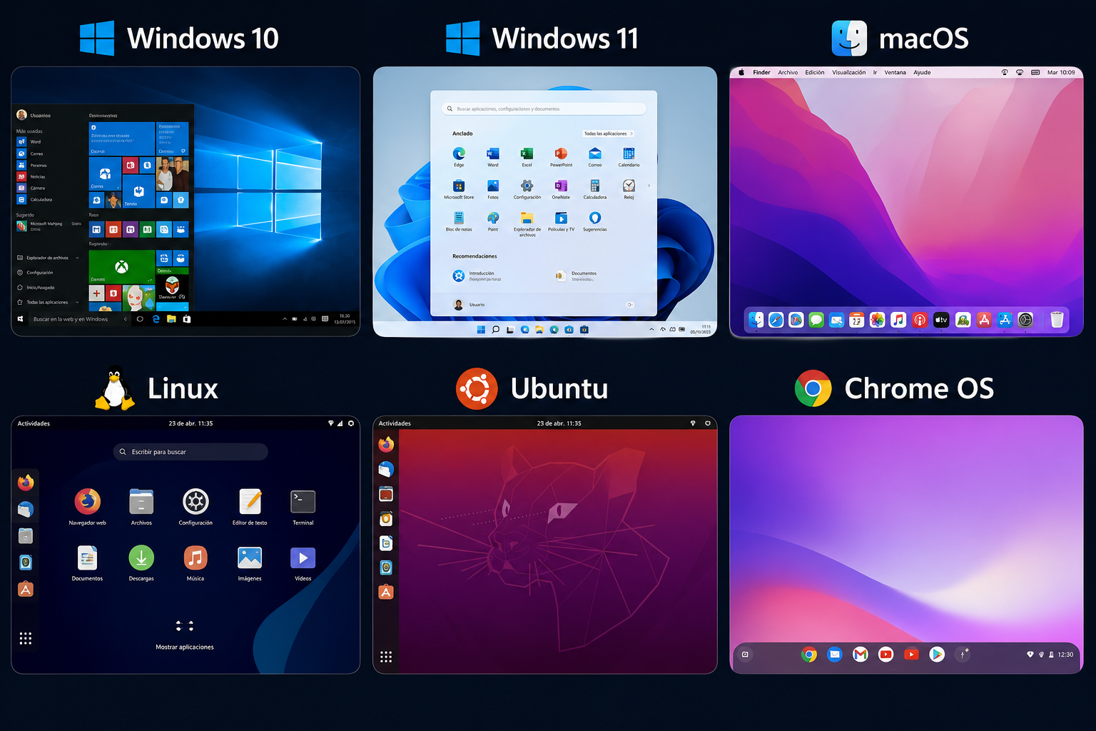Open Calculadora in Windows 10 most used list
This screenshot has height=731, width=1096.
(34, 200)
